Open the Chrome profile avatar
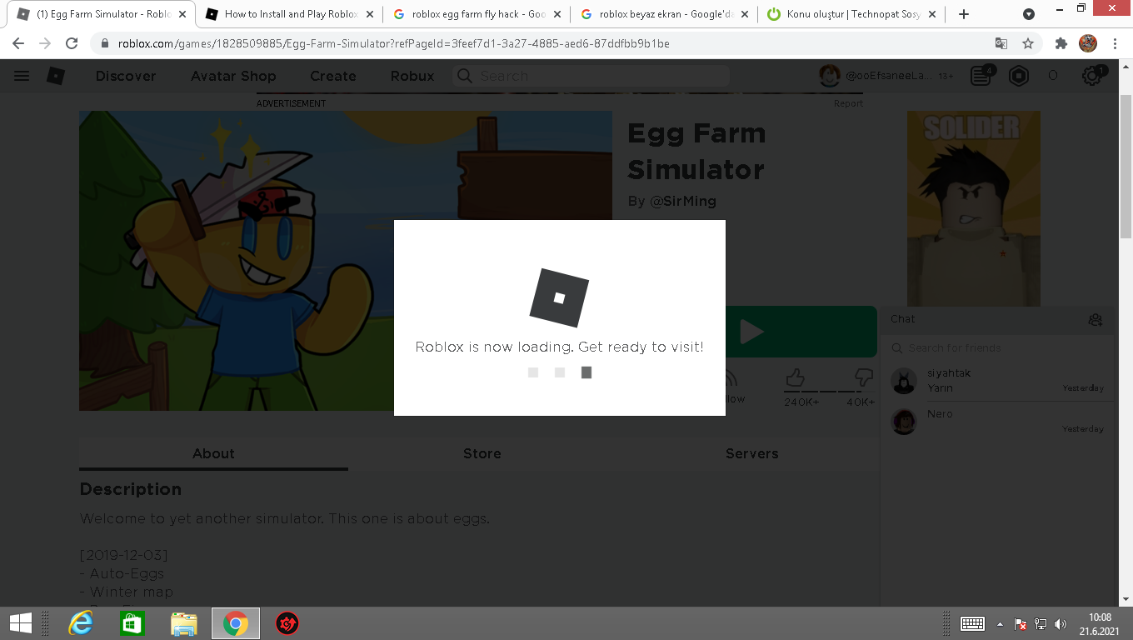Viewport: 1133px width, 640px height. click(x=1087, y=43)
